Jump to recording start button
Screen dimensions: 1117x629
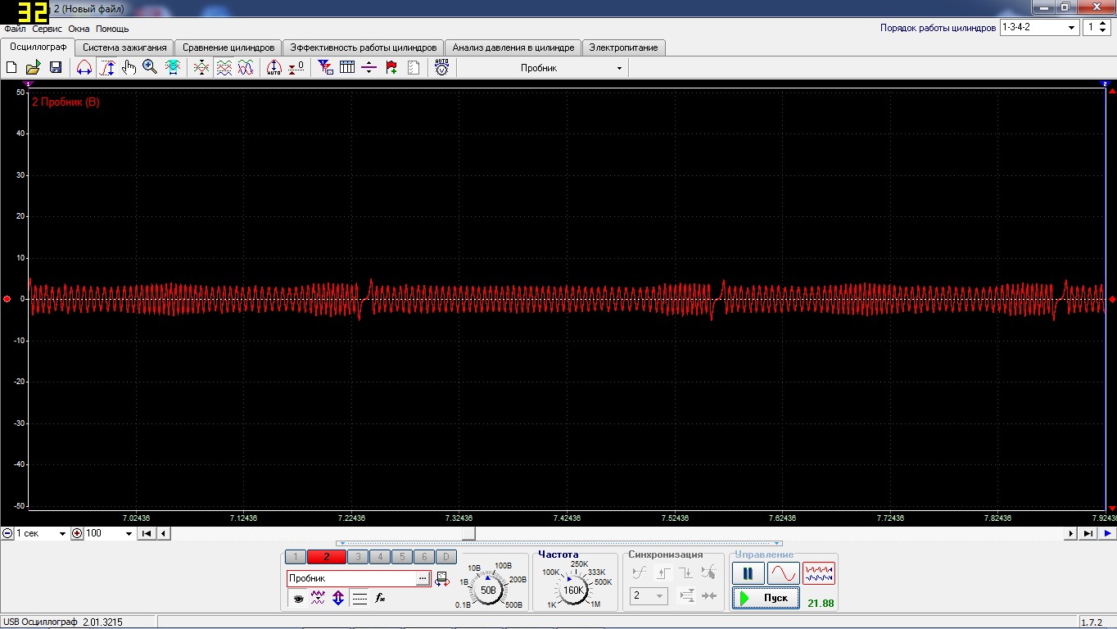pyautogui.click(x=146, y=533)
